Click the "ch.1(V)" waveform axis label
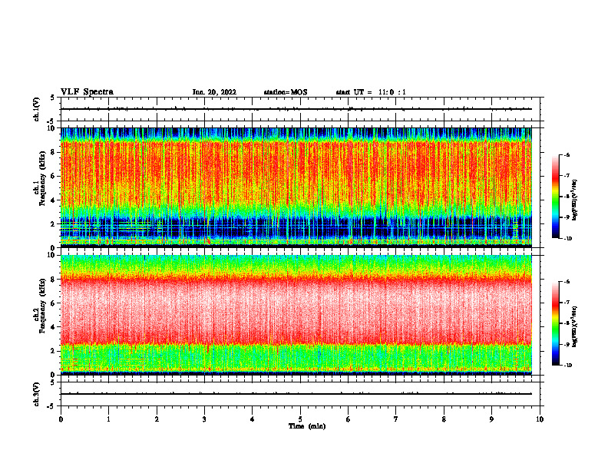Image resolution: width=608 pixels, height=470 pixels. [x=37, y=109]
